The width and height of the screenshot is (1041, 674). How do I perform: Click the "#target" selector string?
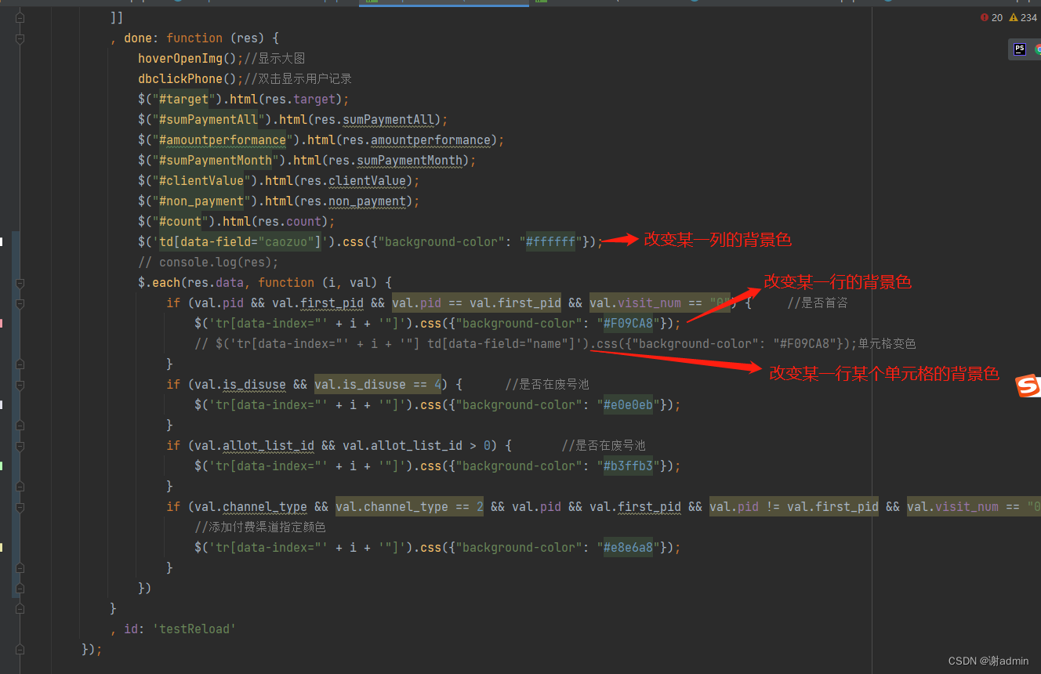point(184,99)
